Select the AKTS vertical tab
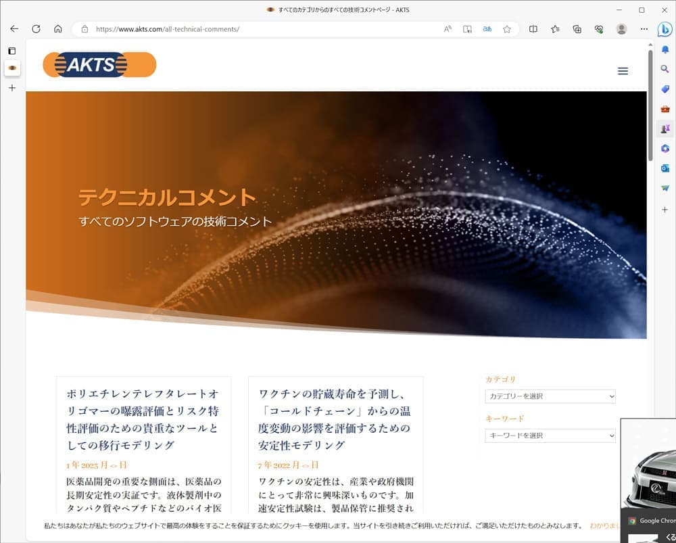The width and height of the screenshot is (676, 543). click(x=11, y=68)
